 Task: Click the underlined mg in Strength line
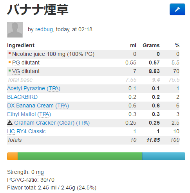(40, 172)
